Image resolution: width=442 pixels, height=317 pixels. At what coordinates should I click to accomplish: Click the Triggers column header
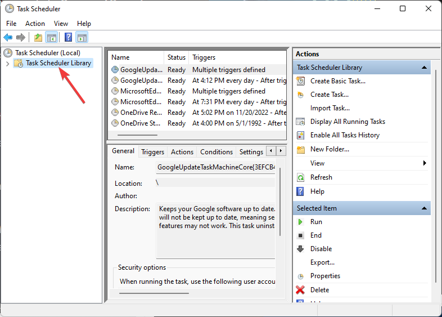pyautogui.click(x=237, y=57)
